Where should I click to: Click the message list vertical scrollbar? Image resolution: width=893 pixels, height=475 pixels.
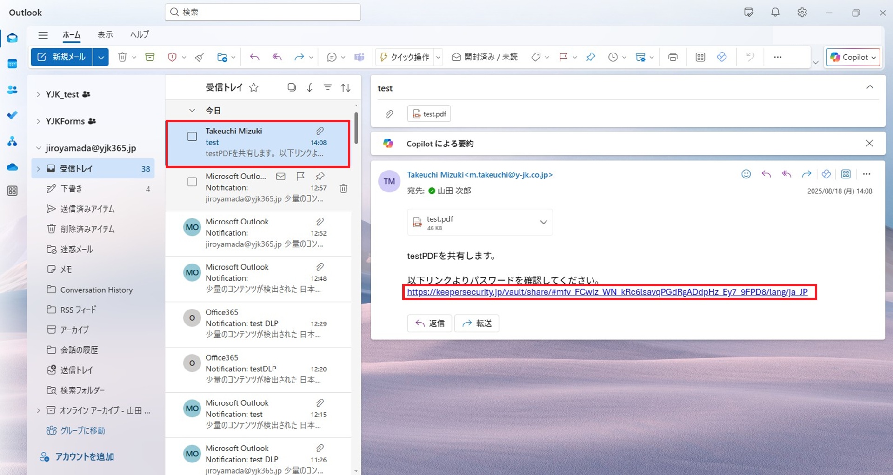tap(356, 128)
